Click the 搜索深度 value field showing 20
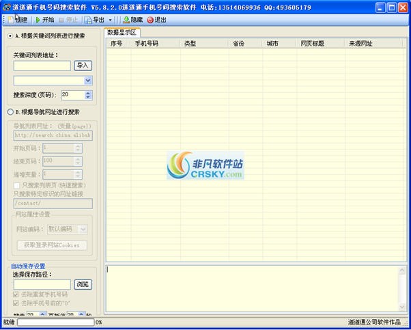 coord(74,95)
